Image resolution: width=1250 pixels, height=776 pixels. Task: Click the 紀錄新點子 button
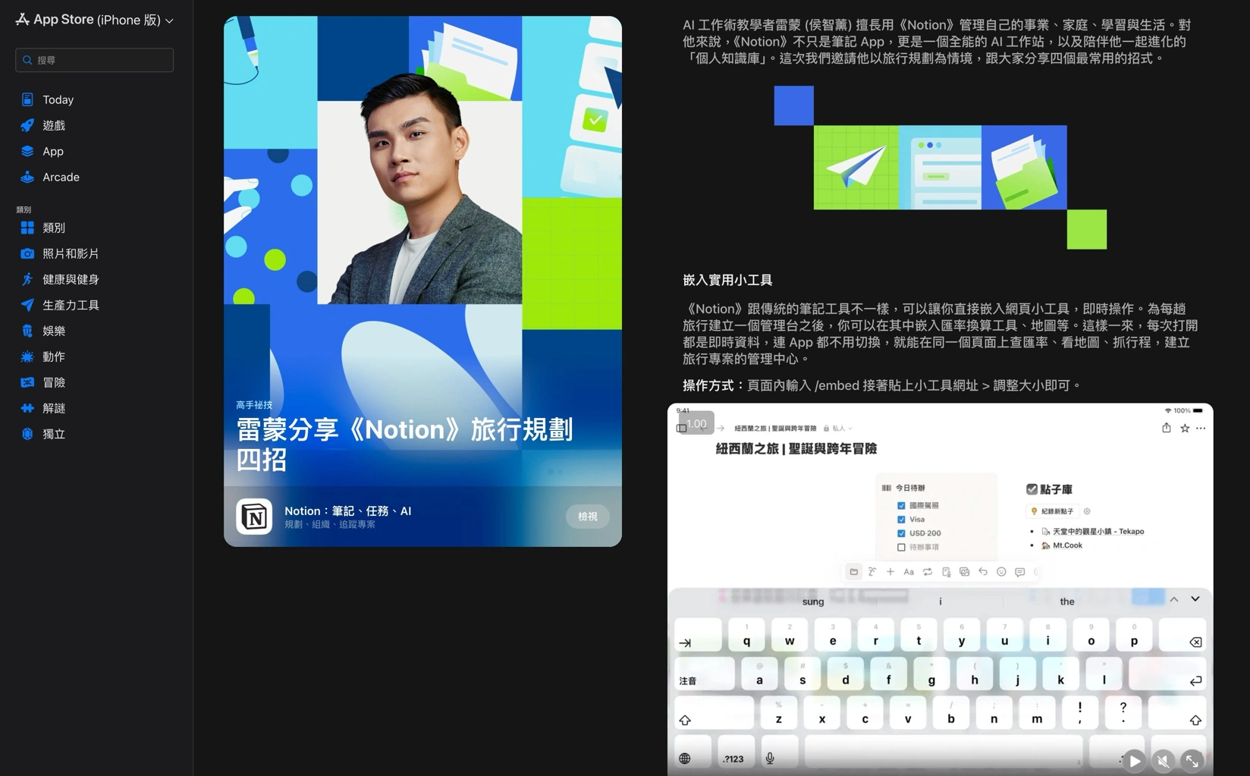tap(1052, 511)
